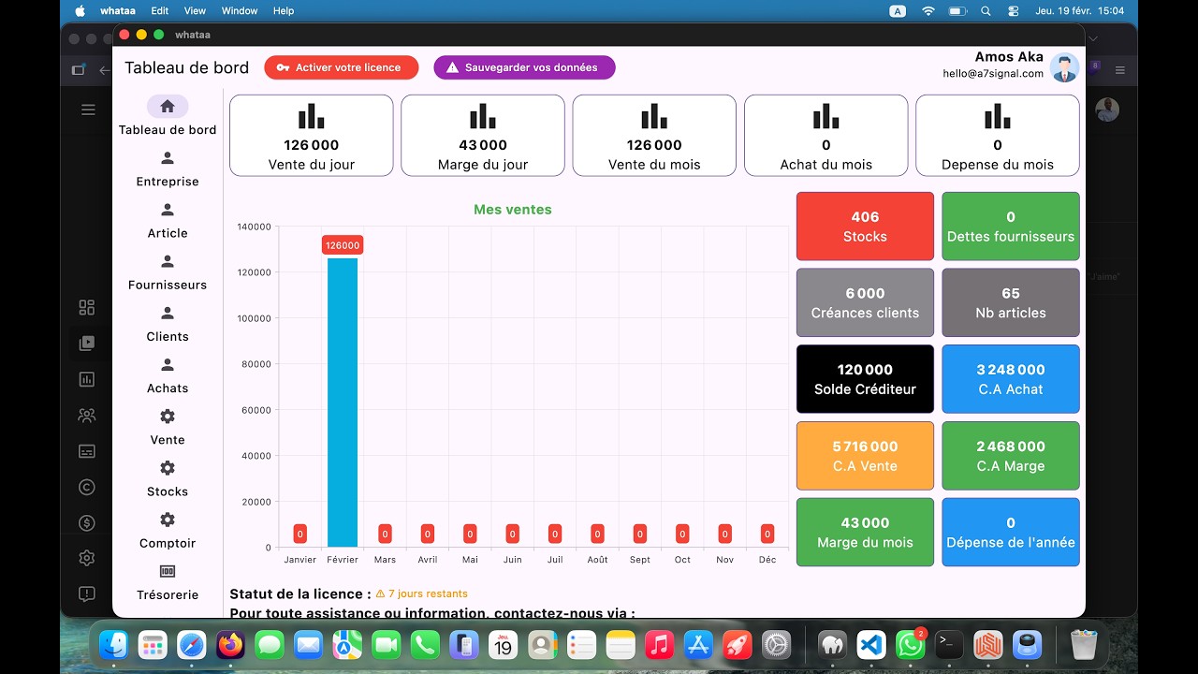
Task: Open Comptoir from the sidebar
Action: click(x=168, y=530)
